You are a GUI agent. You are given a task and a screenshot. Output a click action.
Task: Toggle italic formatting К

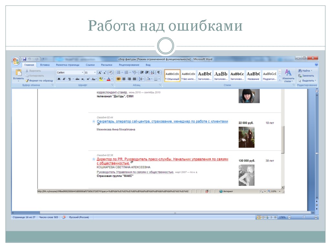point(64,79)
